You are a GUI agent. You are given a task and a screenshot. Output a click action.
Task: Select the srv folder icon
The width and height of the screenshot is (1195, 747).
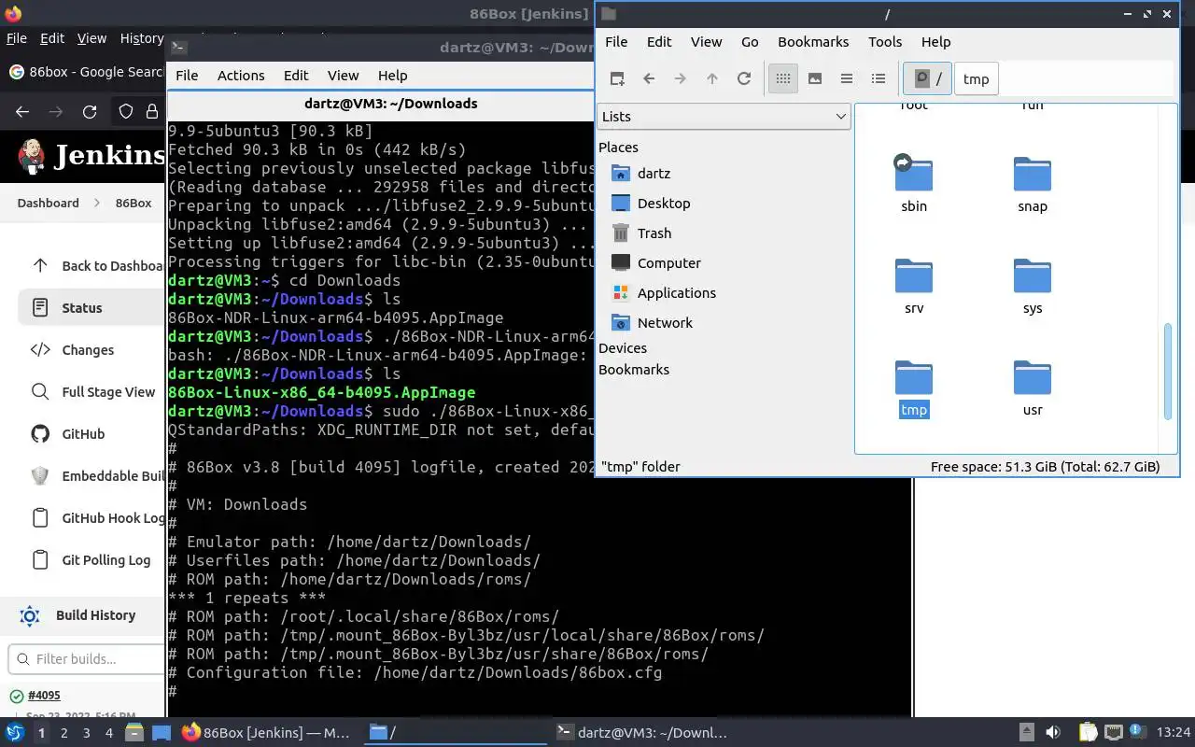click(914, 276)
